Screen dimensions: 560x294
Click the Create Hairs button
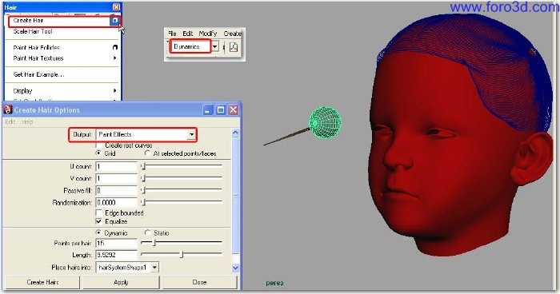42,282
